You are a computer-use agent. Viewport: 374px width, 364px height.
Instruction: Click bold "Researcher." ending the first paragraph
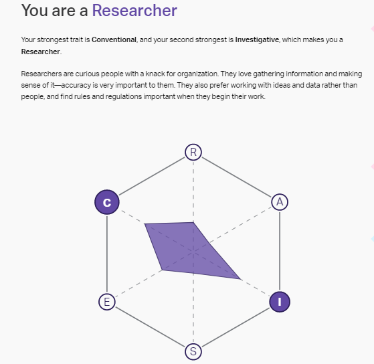[41, 52]
